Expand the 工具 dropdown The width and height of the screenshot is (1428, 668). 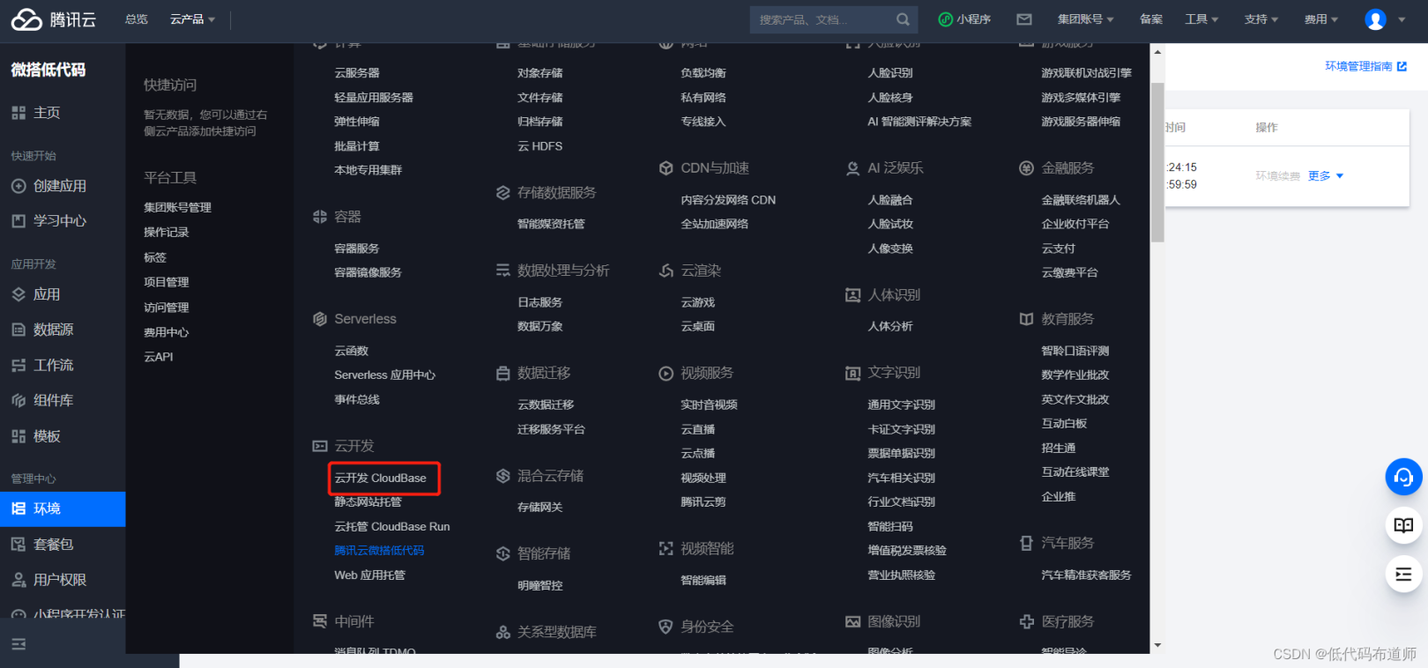(1201, 19)
